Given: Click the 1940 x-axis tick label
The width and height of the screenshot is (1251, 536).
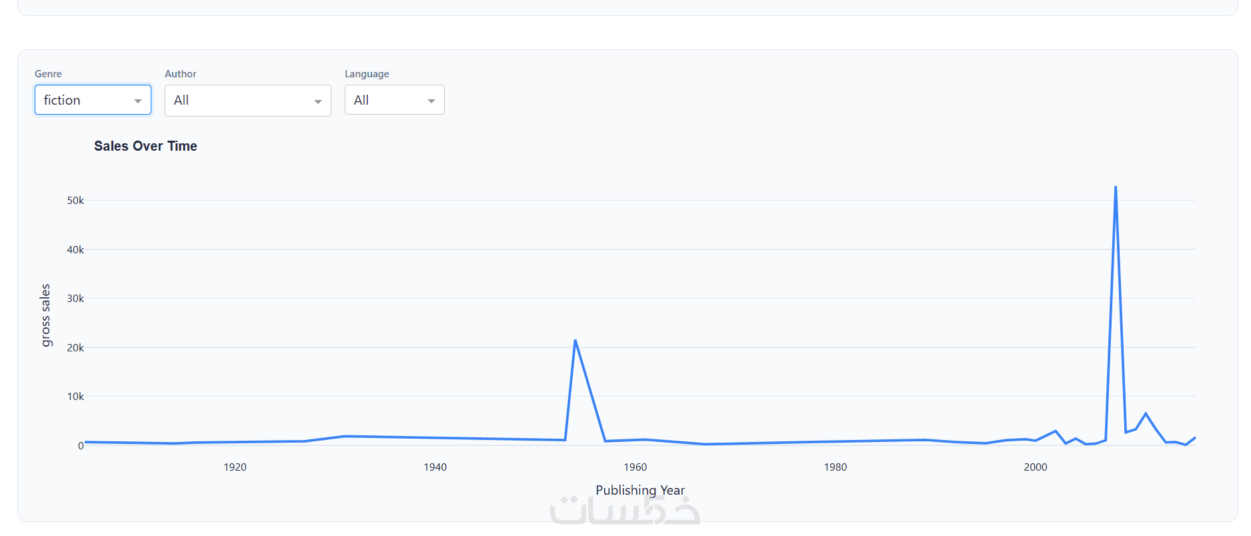Looking at the screenshot, I should 435,467.
